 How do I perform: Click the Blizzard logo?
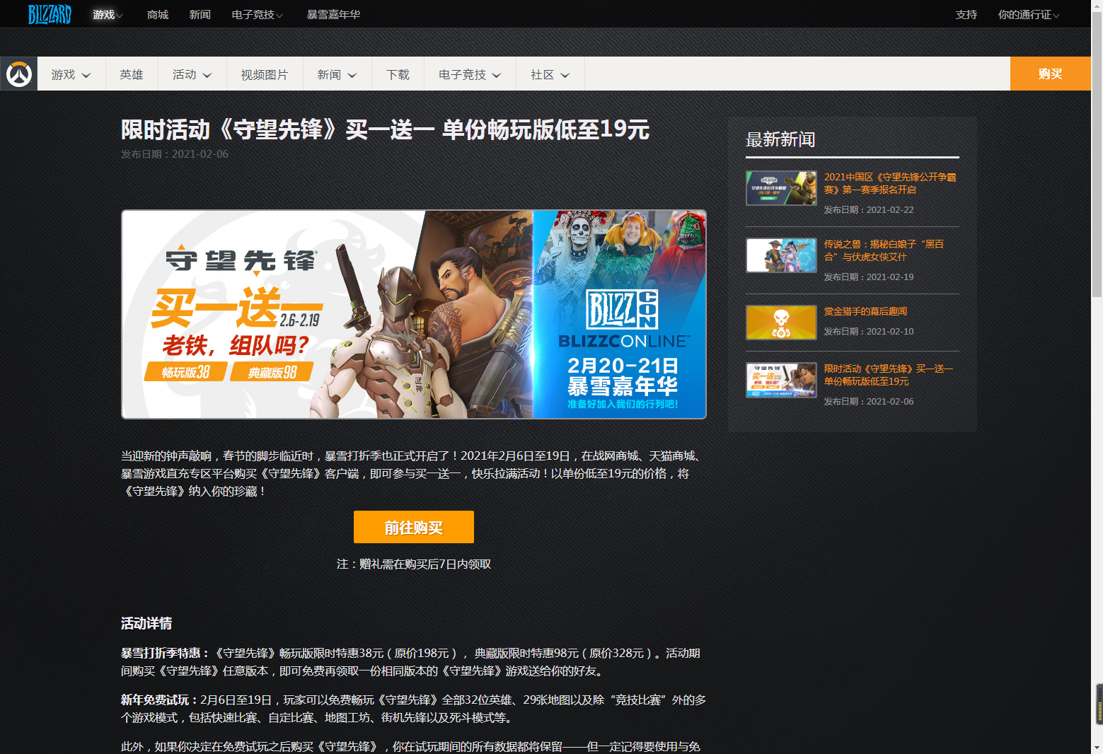[50, 14]
